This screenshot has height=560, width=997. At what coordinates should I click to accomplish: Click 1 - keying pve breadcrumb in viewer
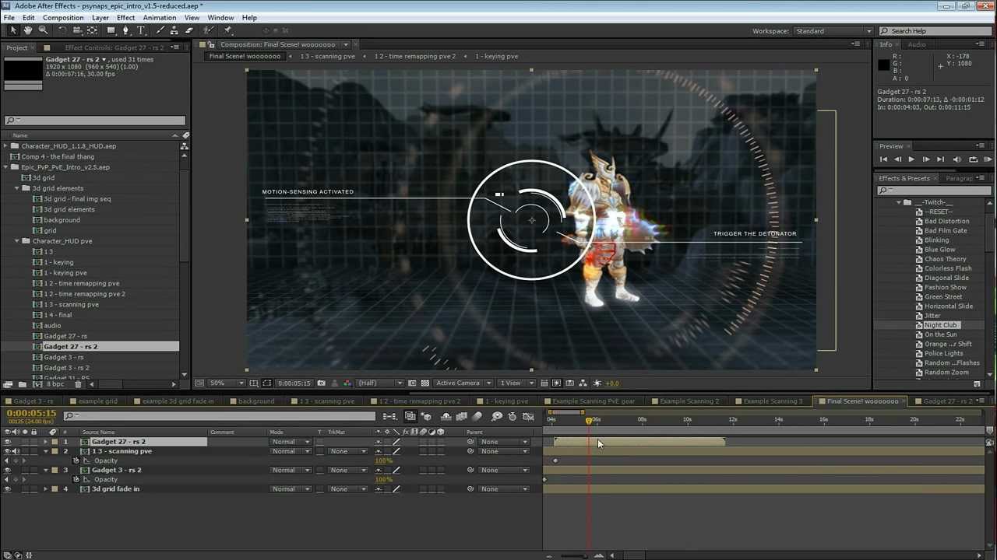[496, 56]
